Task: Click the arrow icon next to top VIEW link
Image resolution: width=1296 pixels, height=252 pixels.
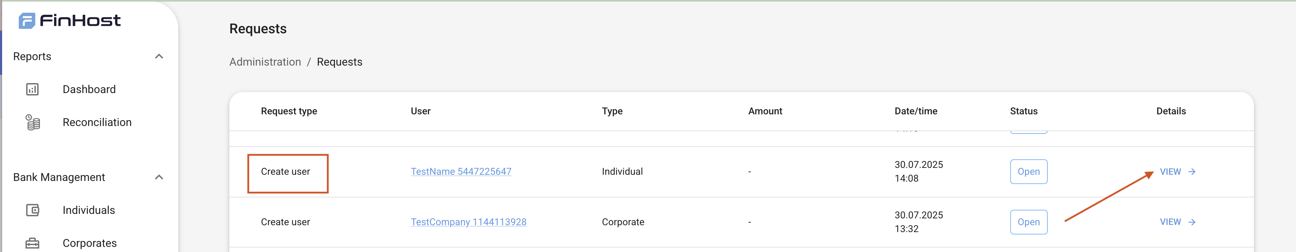Action: tap(1191, 171)
